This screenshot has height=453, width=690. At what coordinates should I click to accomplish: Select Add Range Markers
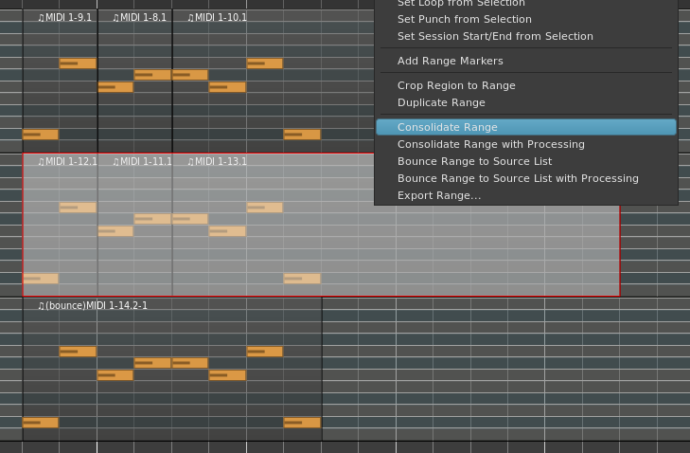450,61
